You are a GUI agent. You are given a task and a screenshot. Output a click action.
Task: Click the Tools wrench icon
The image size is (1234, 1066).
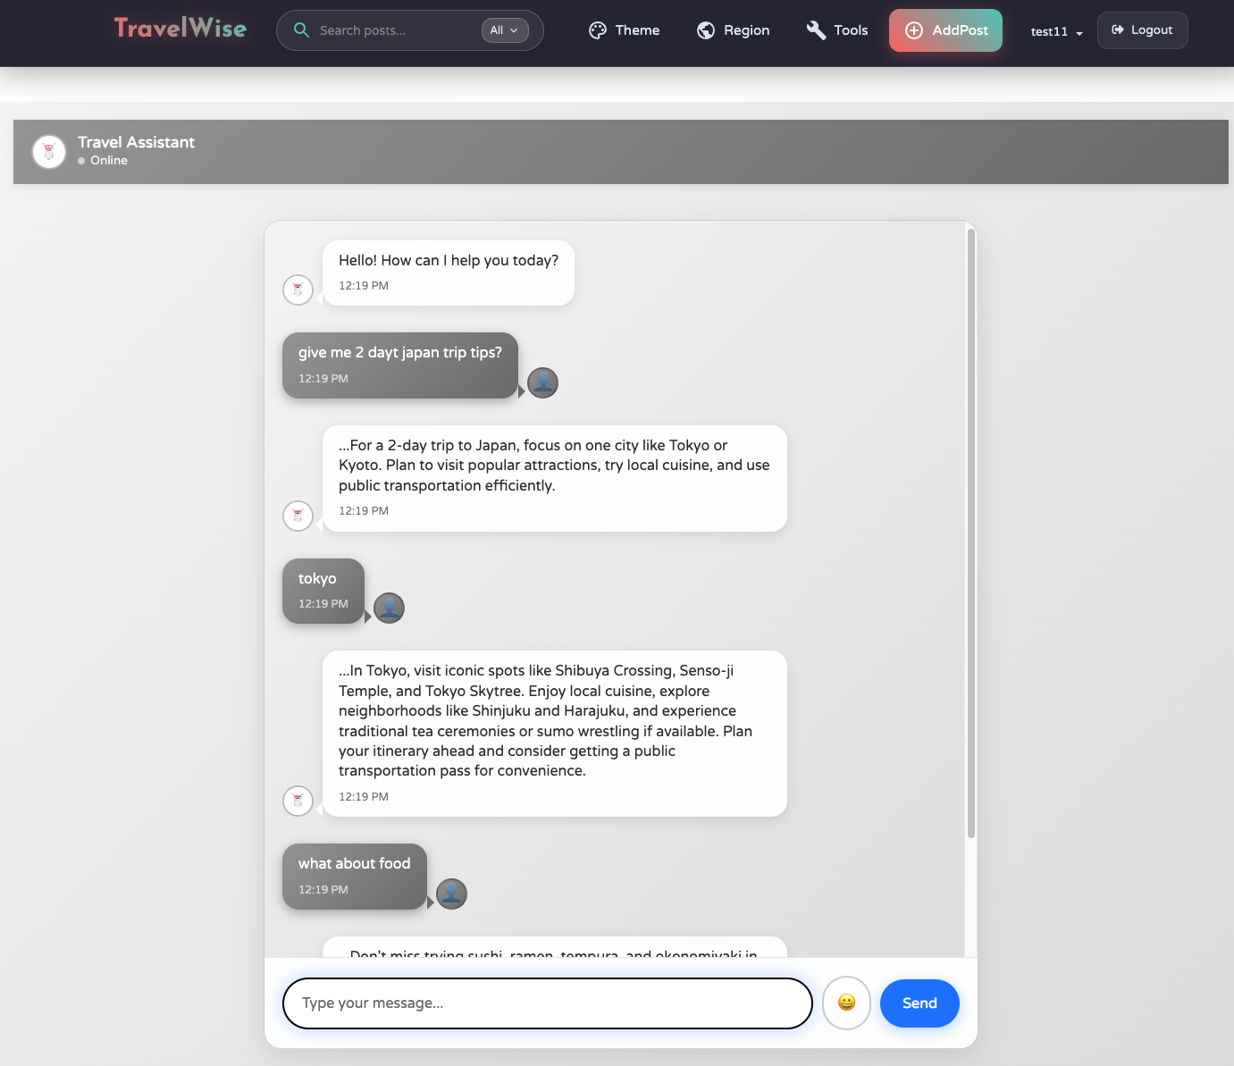[x=816, y=30]
